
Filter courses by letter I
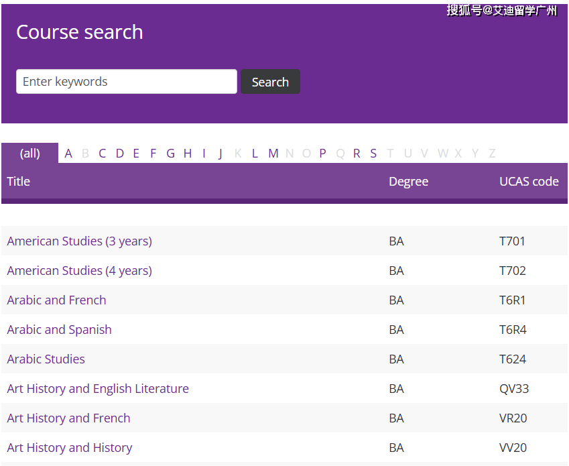tap(204, 154)
